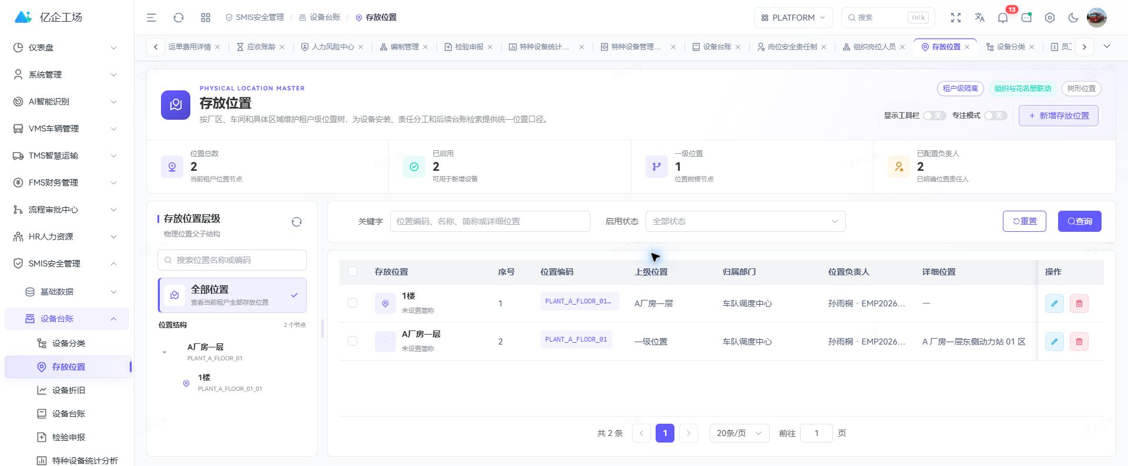This screenshot has height=466, width=1128.
Task: Focus the top bar 搜索 search field
Action: point(888,18)
